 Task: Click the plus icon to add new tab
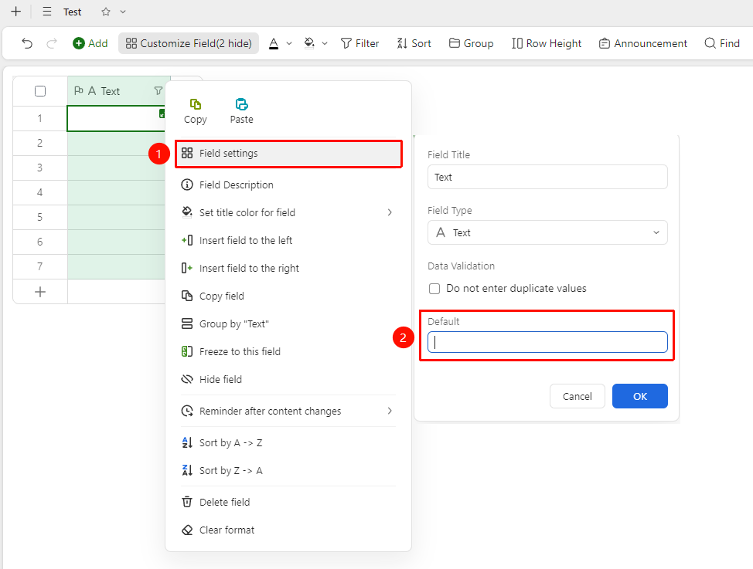15,12
